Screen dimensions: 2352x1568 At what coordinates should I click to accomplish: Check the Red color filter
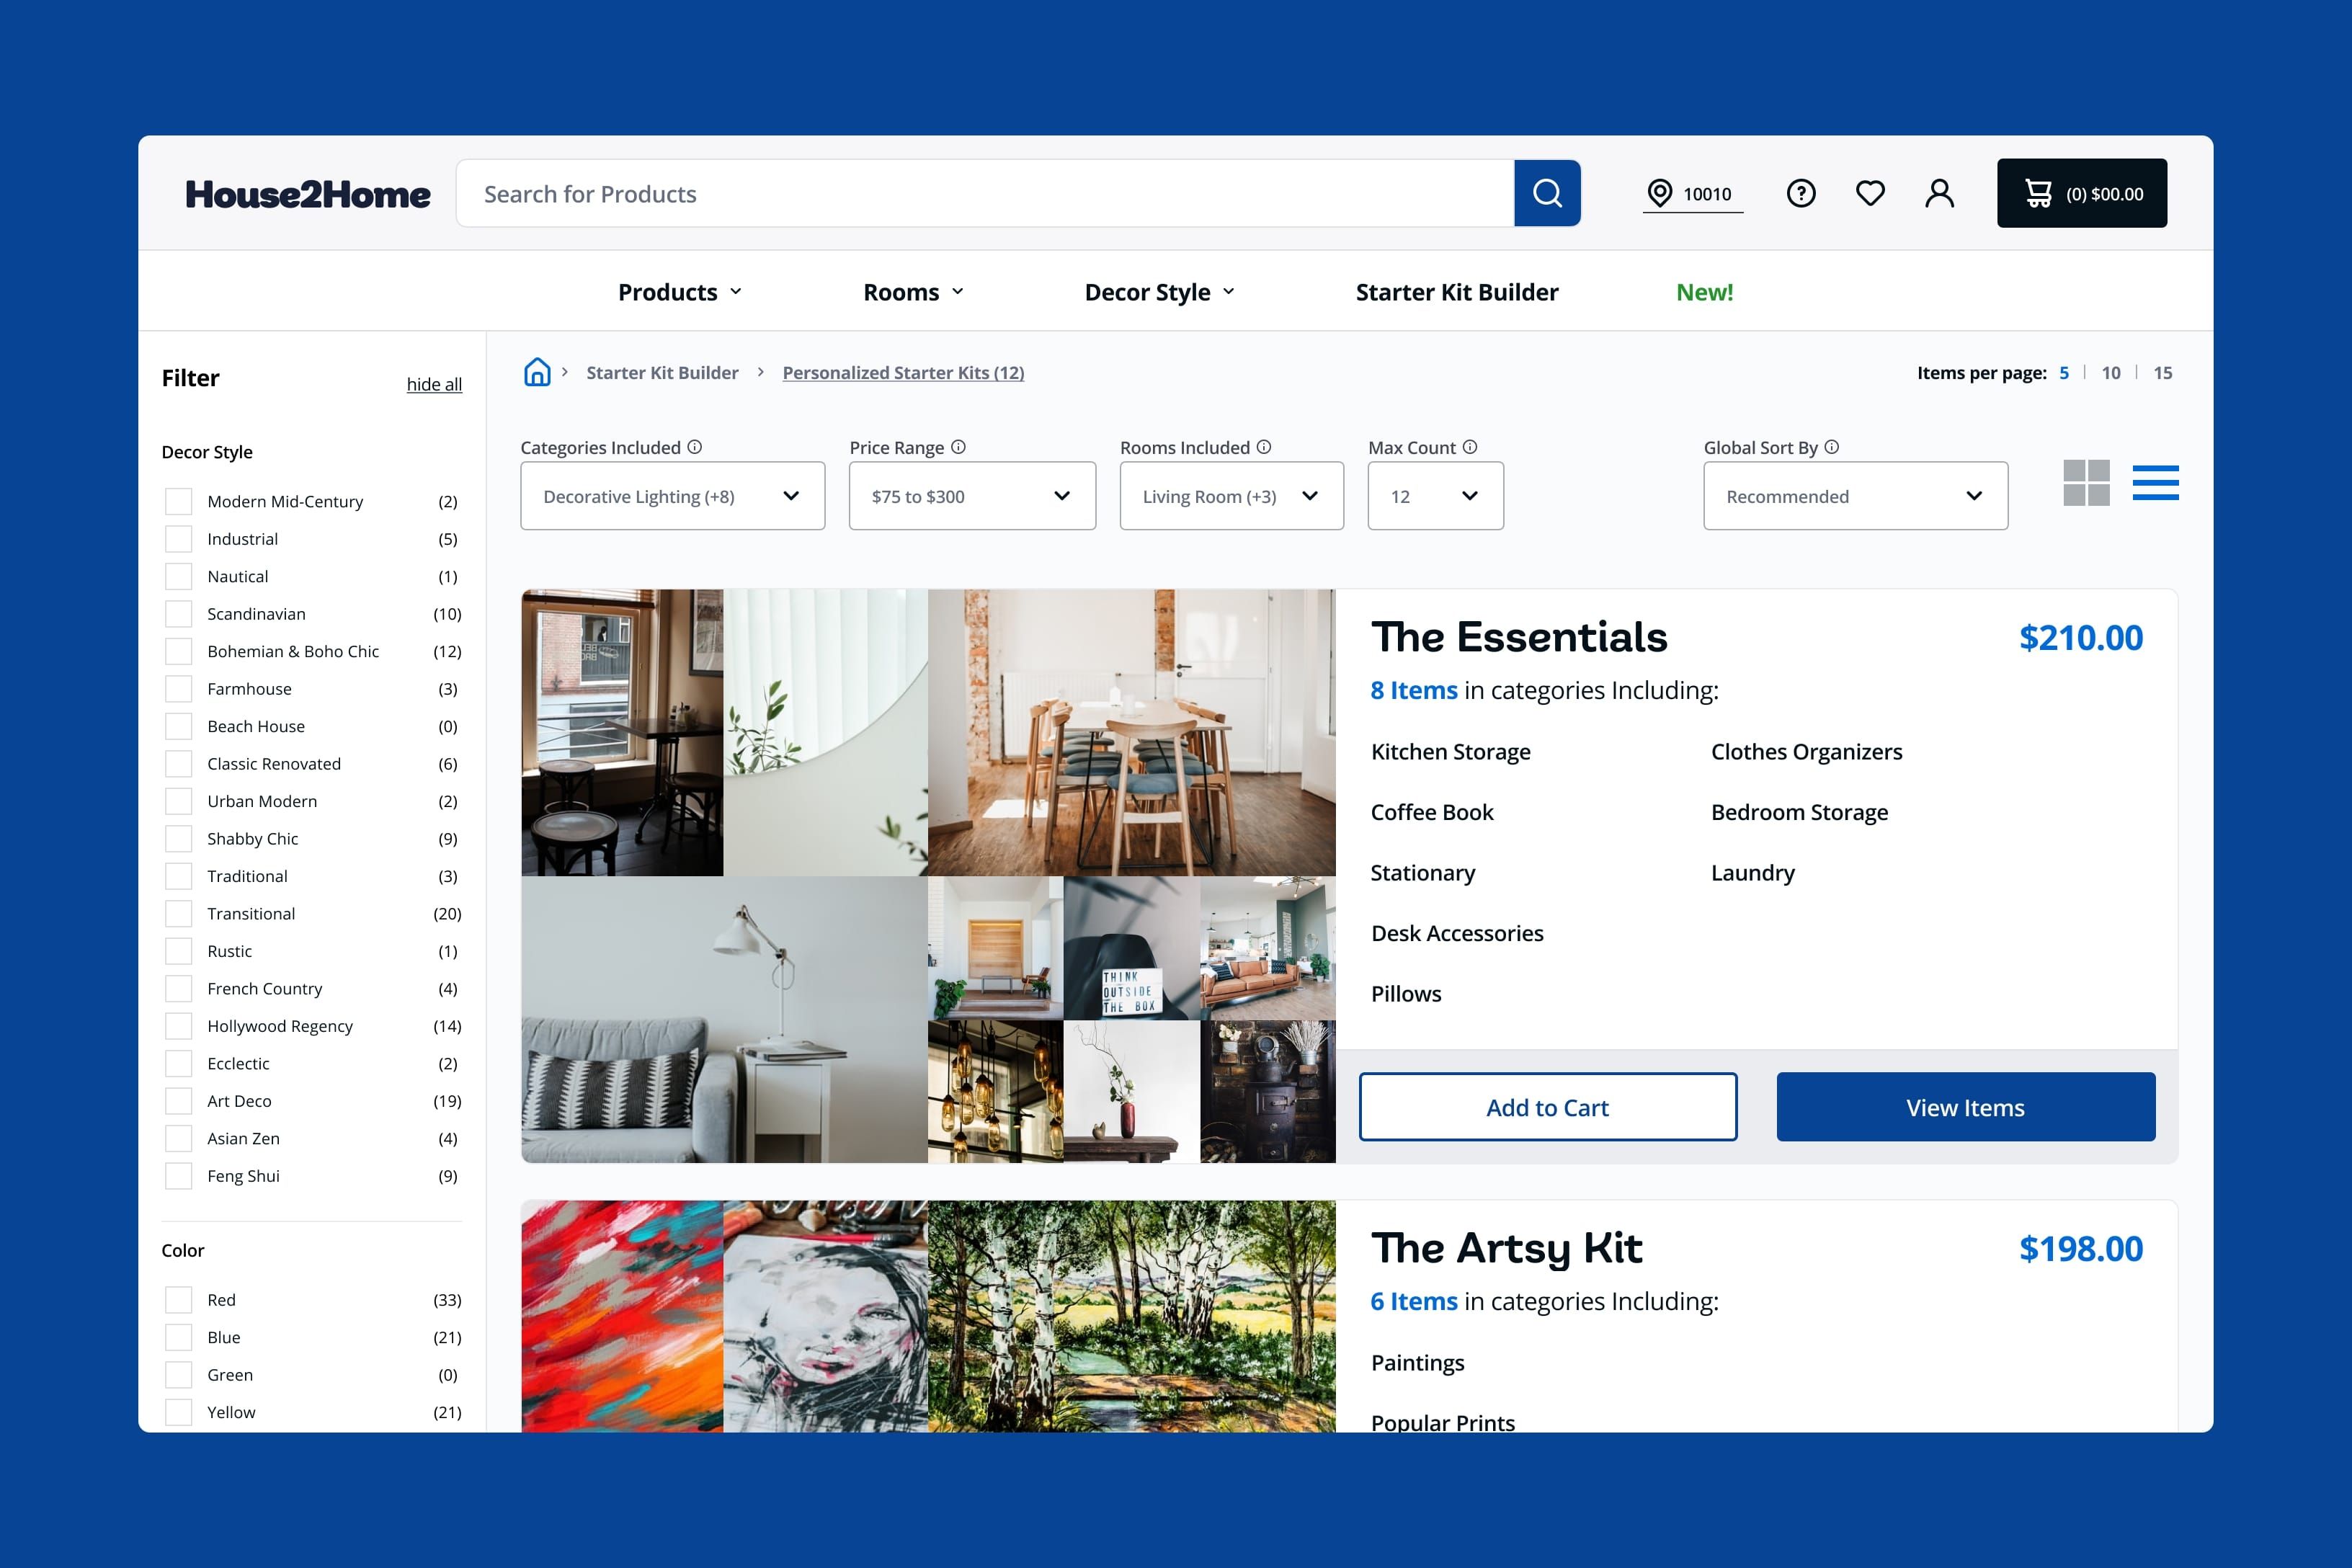tap(178, 1300)
